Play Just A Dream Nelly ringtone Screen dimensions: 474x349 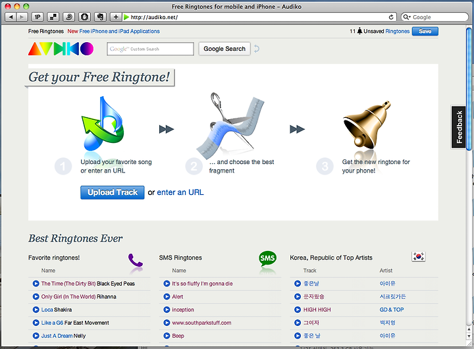(36, 335)
